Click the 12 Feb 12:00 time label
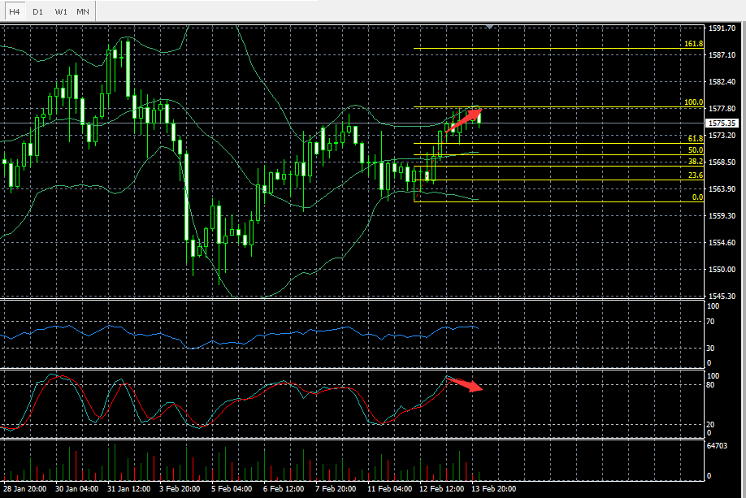 441,489
